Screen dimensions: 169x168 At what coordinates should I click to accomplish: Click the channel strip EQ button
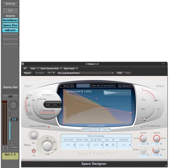pyautogui.click(x=10, y=11)
